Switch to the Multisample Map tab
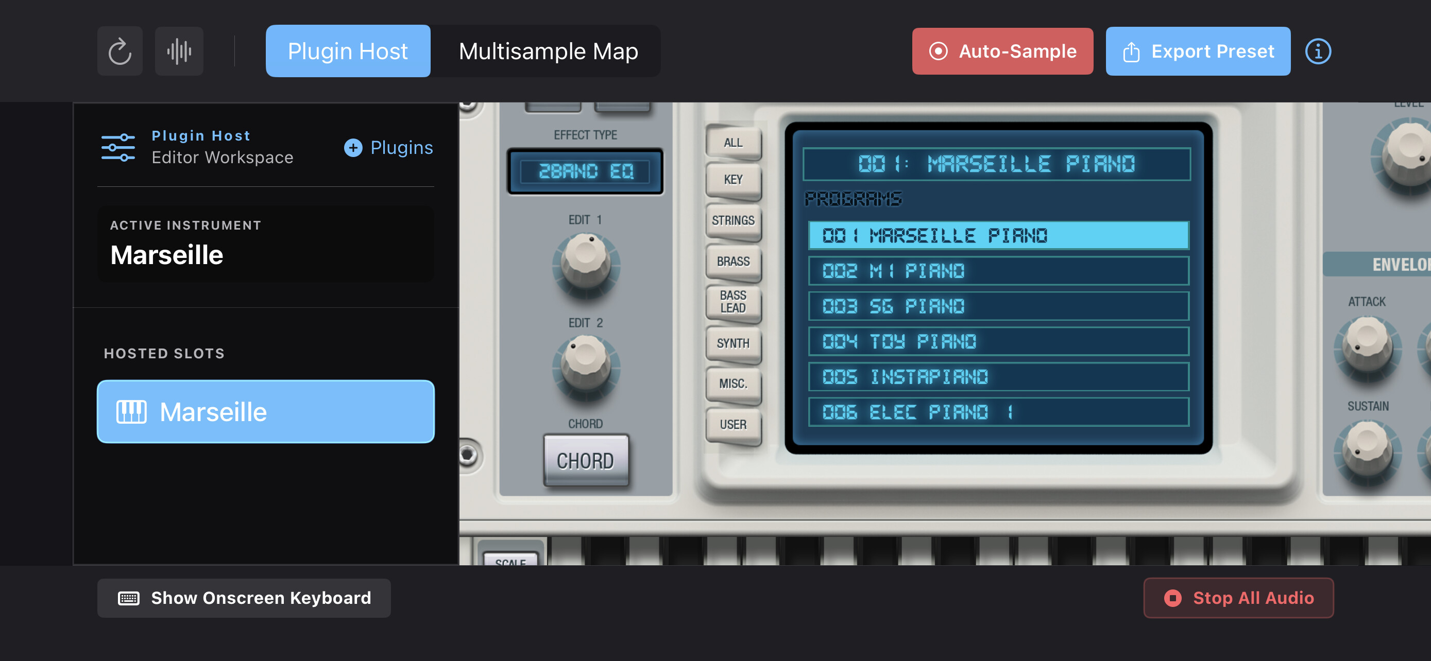 [x=548, y=51]
